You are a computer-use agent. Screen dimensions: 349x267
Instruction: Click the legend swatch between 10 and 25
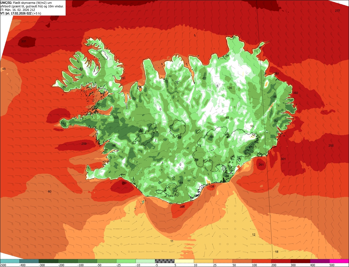(x=203, y=261)
